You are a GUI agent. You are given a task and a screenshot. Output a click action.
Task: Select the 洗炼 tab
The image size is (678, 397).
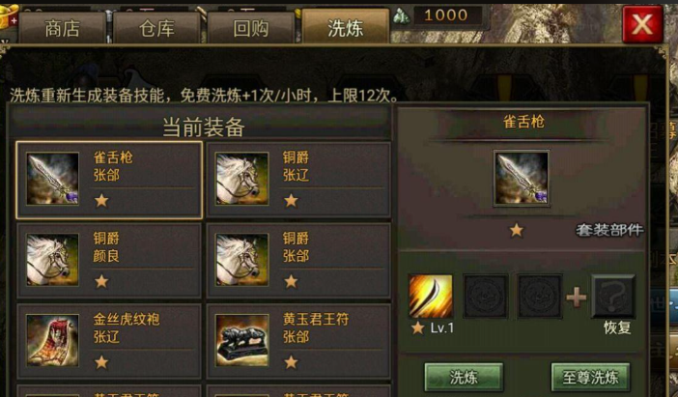pyautogui.click(x=346, y=27)
